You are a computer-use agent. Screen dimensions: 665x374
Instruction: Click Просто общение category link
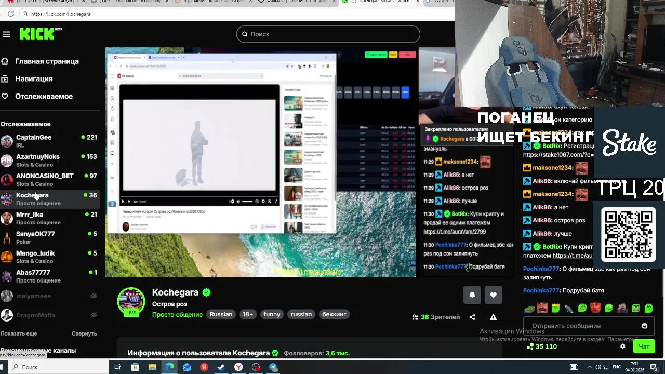[x=177, y=314]
